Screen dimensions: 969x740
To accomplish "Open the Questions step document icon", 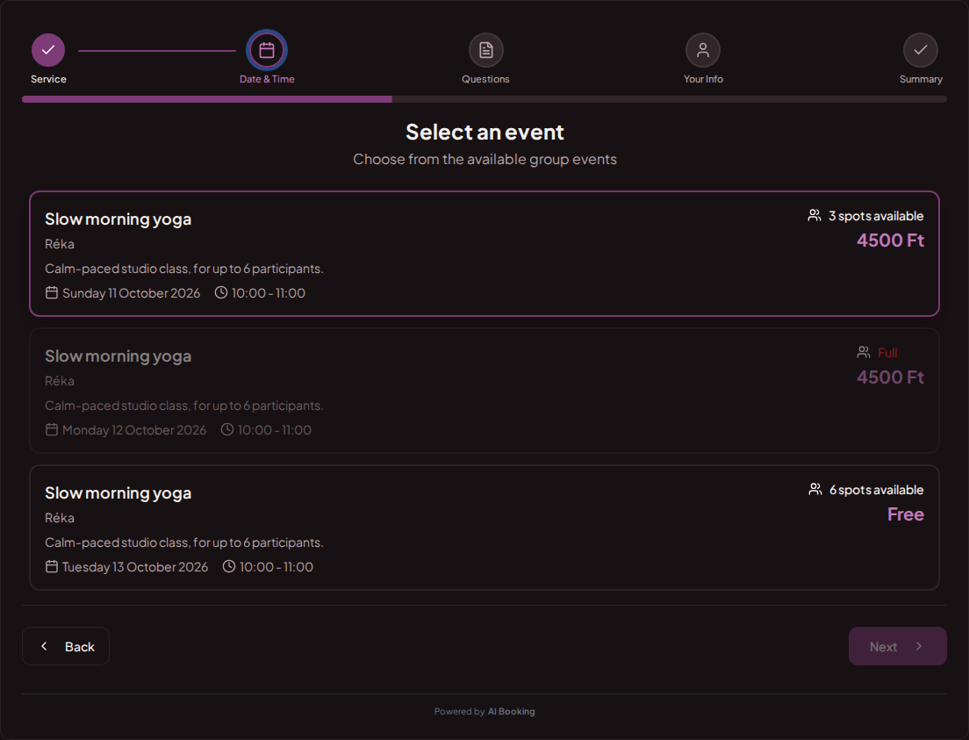I will [x=485, y=50].
